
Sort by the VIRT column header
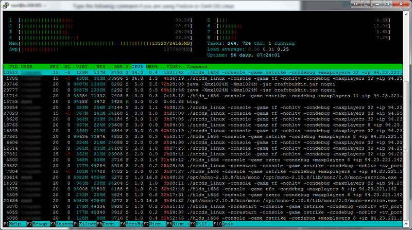(82, 67)
